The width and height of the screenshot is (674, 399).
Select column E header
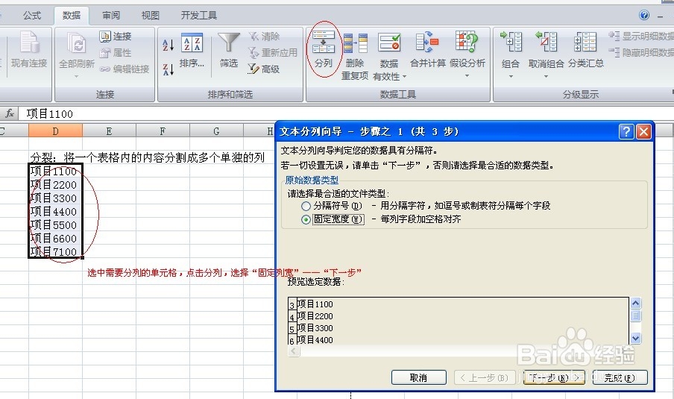(109, 131)
